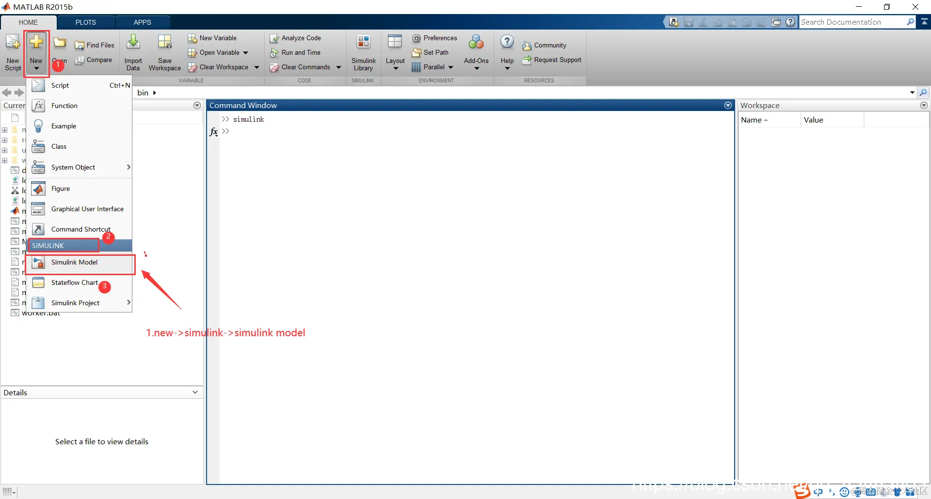931x499 pixels.
Task: Click the Layout button
Action: [x=395, y=52]
